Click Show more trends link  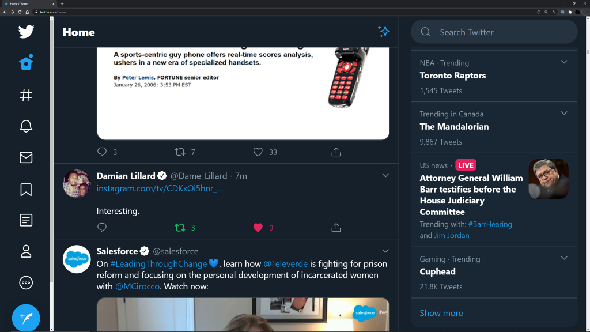tap(441, 313)
